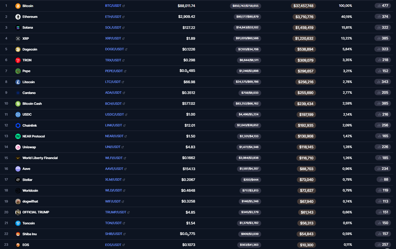Open external link icon beside BTC/USDT
This screenshot has width=396, height=249.
coord(124,6)
